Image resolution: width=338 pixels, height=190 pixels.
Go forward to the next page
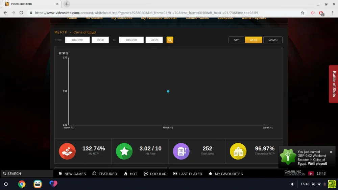pyautogui.click(x=14, y=13)
